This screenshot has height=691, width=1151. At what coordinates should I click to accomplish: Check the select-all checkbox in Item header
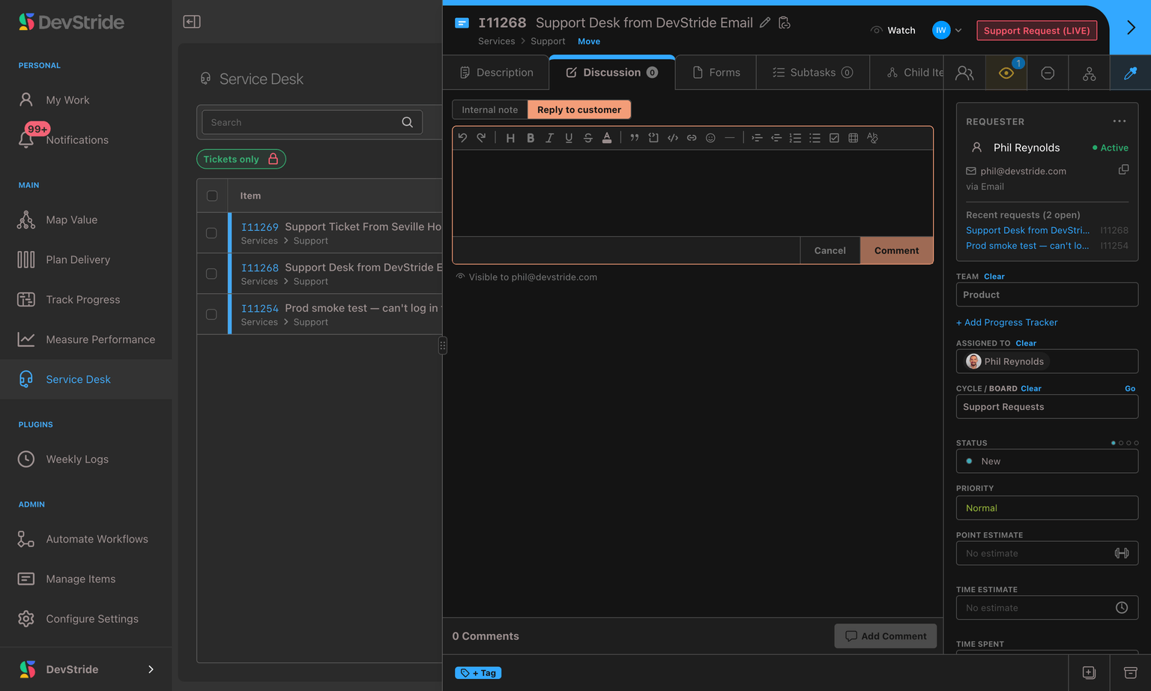pyautogui.click(x=212, y=196)
